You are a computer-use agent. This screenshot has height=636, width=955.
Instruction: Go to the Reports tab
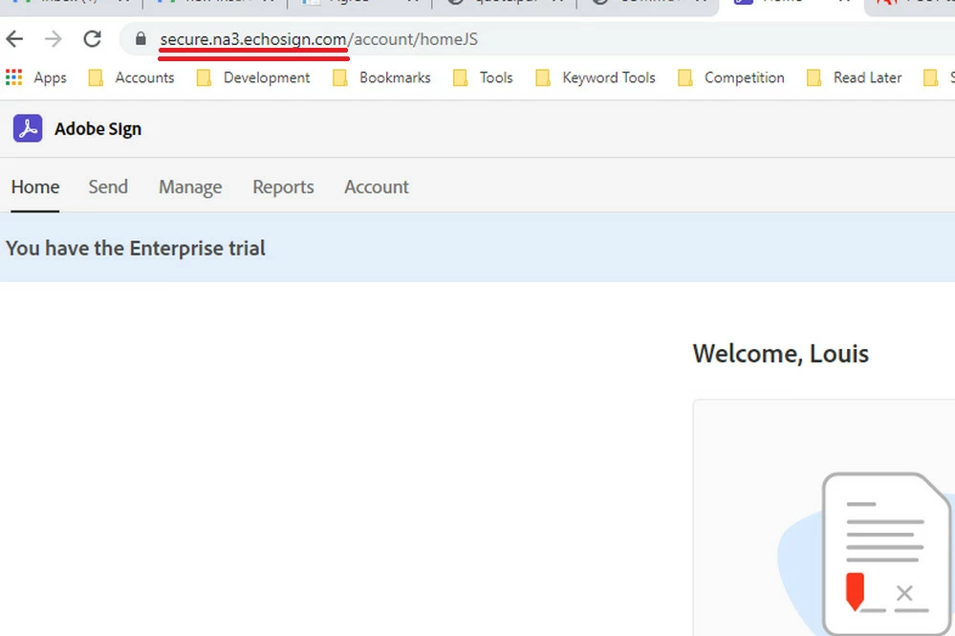click(x=283, y=187)
